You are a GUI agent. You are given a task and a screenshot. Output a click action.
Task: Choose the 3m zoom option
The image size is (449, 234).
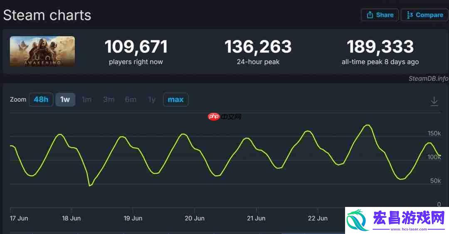coord(109,100)
